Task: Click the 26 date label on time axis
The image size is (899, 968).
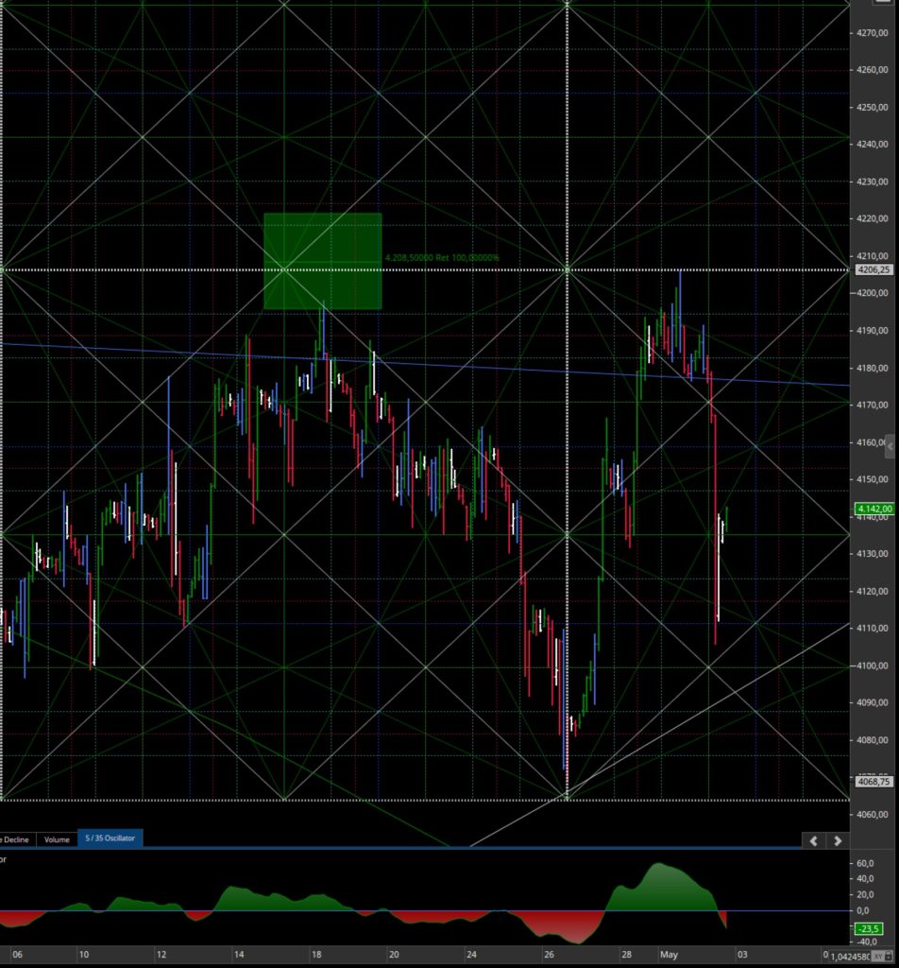Action: [x=549, y=955]
